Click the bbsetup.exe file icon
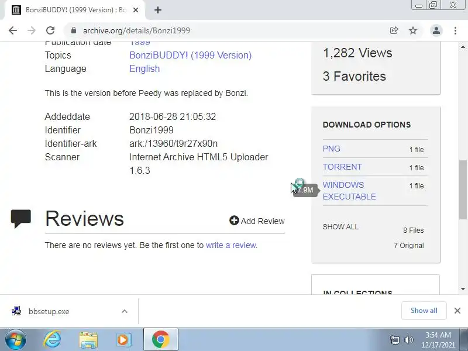Screen dimensions: 468x351 [x=16, y=311]
